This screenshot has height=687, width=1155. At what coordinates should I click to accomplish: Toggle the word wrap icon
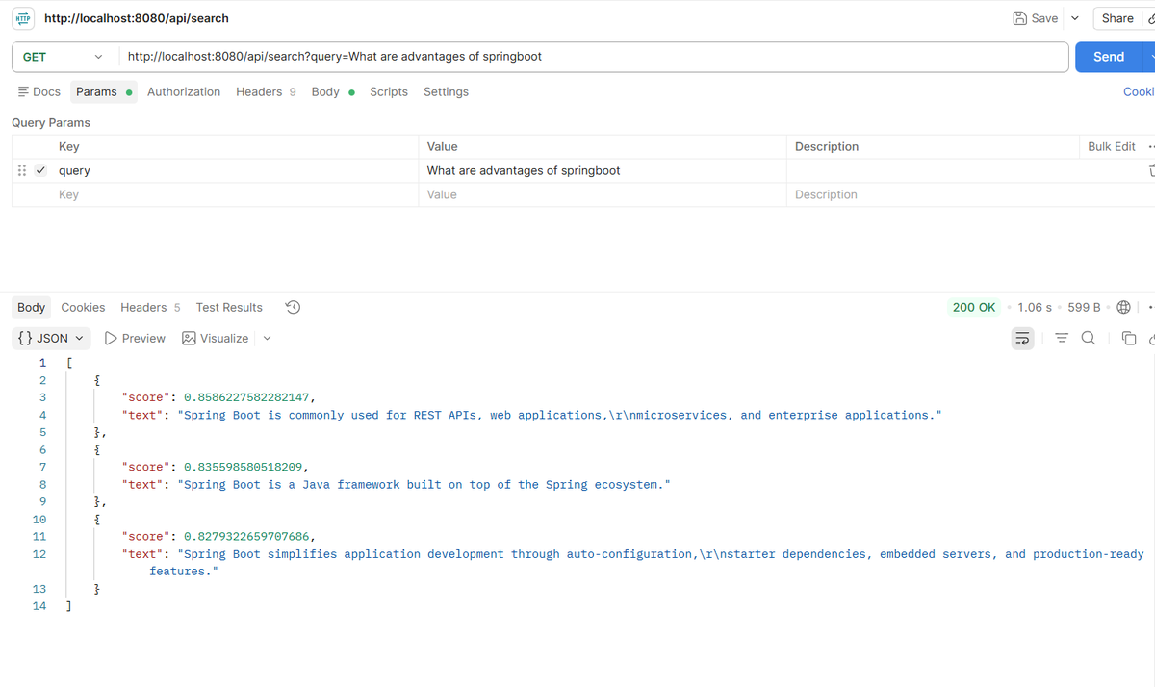click(x=1022, y=338)
